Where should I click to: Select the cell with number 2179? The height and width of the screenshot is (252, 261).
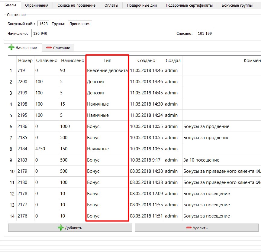(25, 171)
